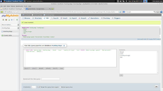
Task: Open new browser tab plus icon
Action: click(53, 9)
